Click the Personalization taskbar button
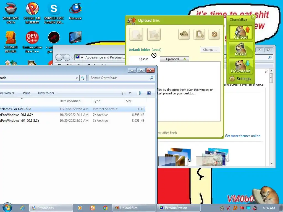Screen dimensions: 283x212 pyautogui.click(x=179, y=208)
